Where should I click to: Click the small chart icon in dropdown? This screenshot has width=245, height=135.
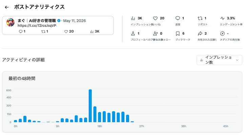(x=202, y=60)
